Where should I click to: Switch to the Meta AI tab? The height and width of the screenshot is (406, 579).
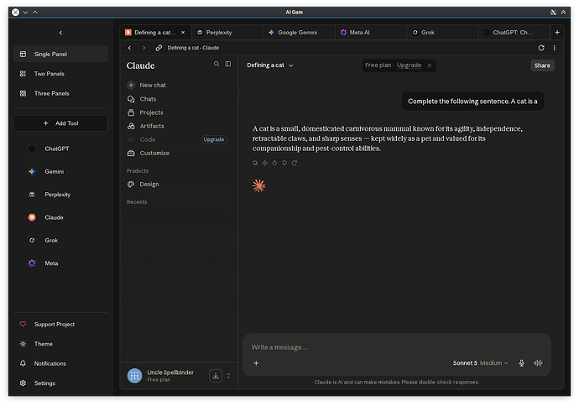[x=371, y=33]
